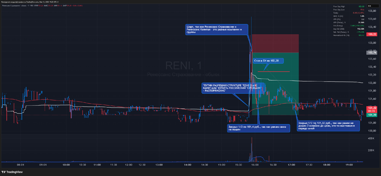
Task: Click the red stop-loss zone of the short position
Action: [275, 43]
